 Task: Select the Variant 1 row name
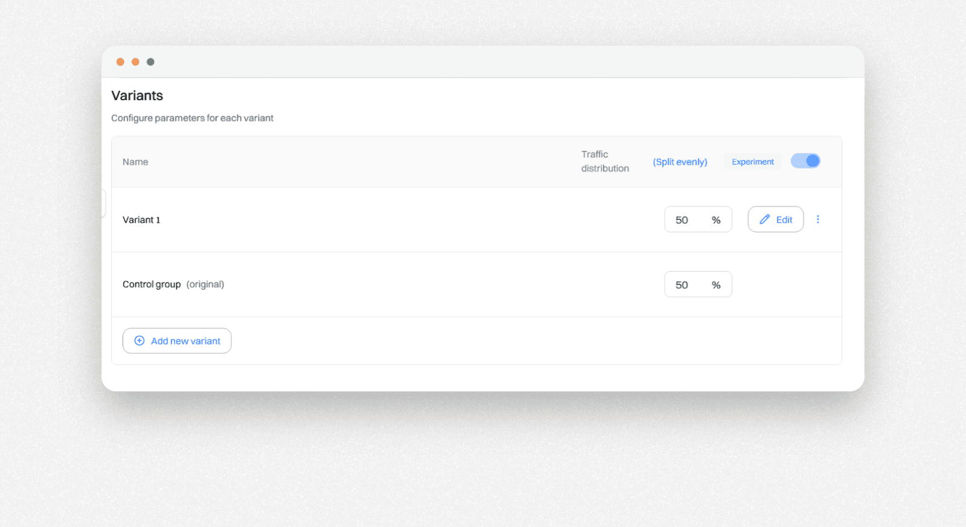[141, 220]
